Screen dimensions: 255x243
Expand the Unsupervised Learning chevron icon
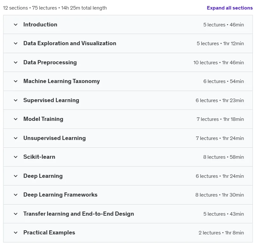pyautogui.click(x=16, y=138)
